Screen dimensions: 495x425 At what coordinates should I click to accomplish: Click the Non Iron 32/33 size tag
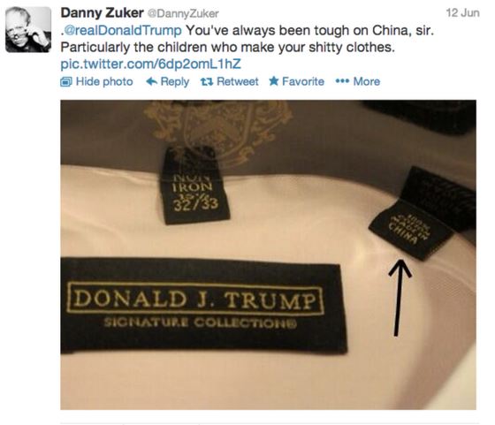click(x=194, y=186)
